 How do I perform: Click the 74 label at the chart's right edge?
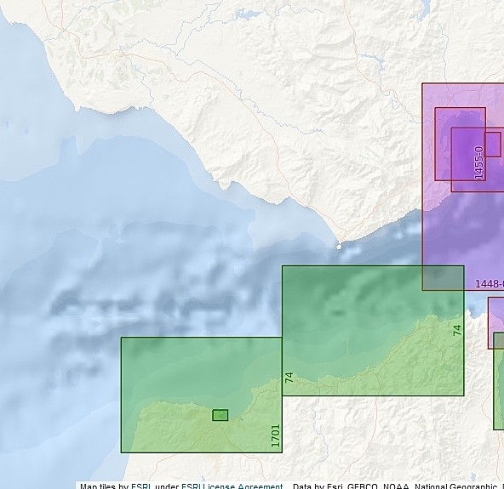(457, 330)
